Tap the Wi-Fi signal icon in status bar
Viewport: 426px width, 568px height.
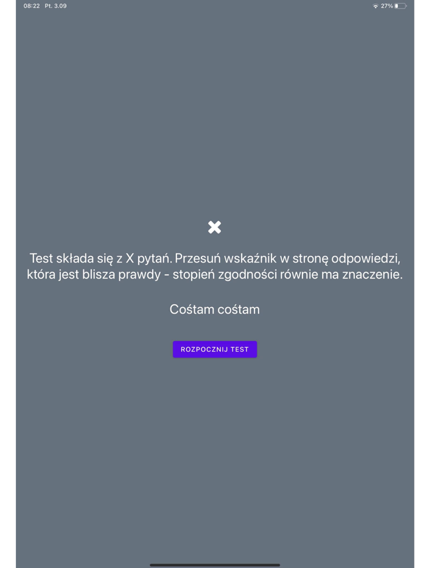pyautogui.click(x=375, y=6)
